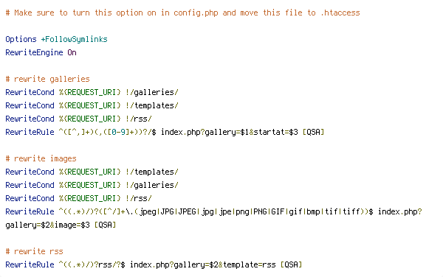Screen dimensions: 443x277
Task: Click the '# rewrite galleries' comment
Action: [47, 79]
